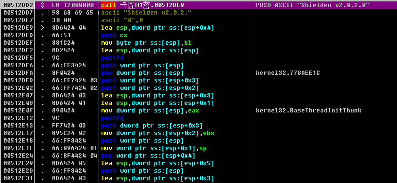
Task: Click the lea esp,[esp+0x5] instruction
Action: coord(158,163)
